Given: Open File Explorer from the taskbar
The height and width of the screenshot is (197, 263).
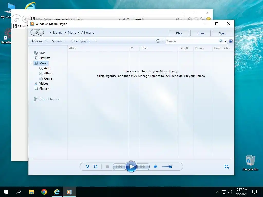Looking at the screenshot, I should point(31,192).
